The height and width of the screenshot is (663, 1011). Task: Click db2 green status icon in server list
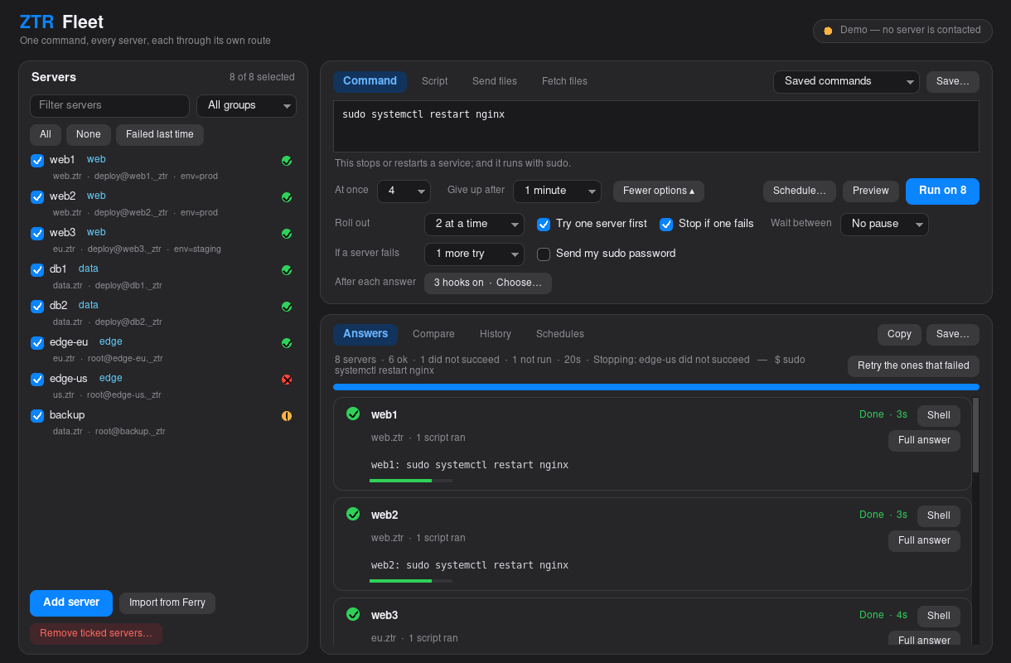(x=287, y=307)
